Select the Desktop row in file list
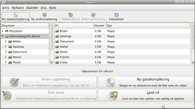The image size is (195, 109). click(x=122, y=36)
